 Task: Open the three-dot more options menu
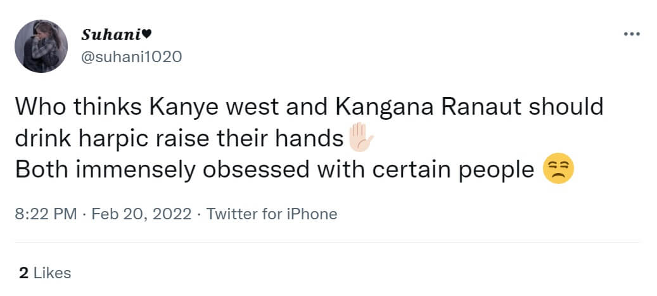tap(632, 34)
